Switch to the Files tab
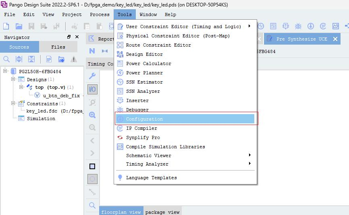 click(58, 47)
